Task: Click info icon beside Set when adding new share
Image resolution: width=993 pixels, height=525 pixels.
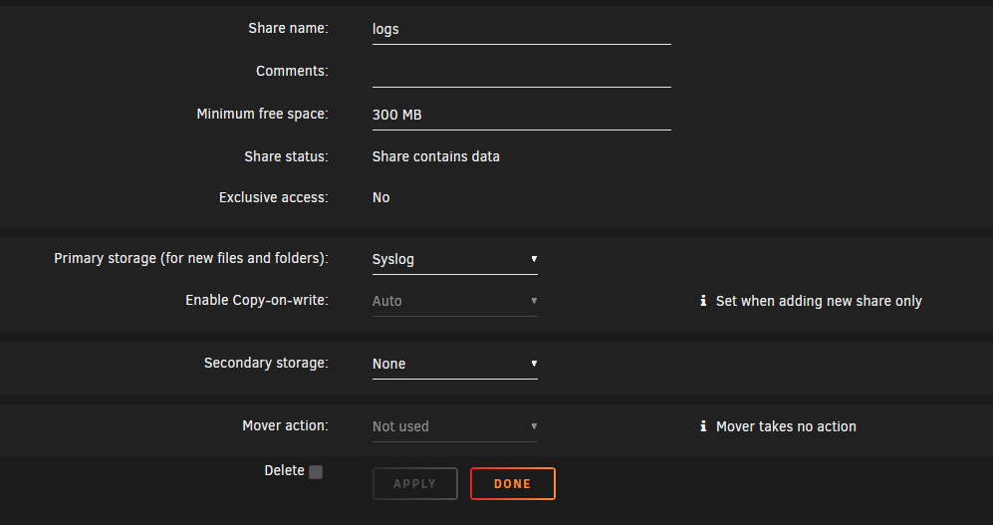Action: 703,301
